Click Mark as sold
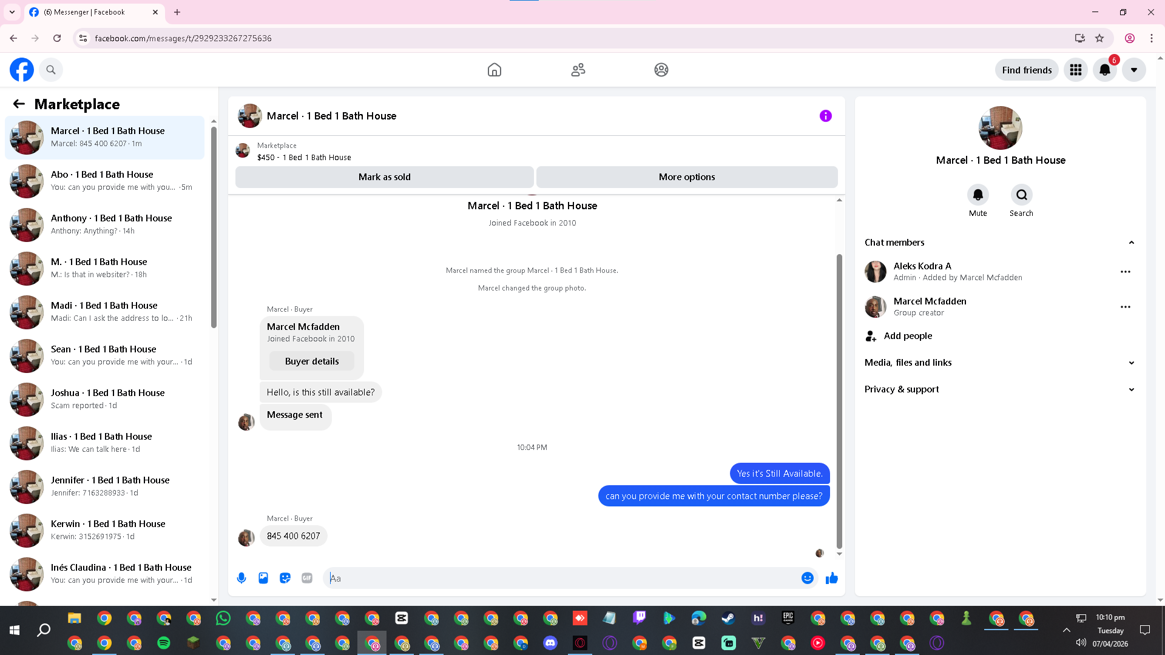The height and width of the screenshot is (655, 1165). (x=385, y=177)
